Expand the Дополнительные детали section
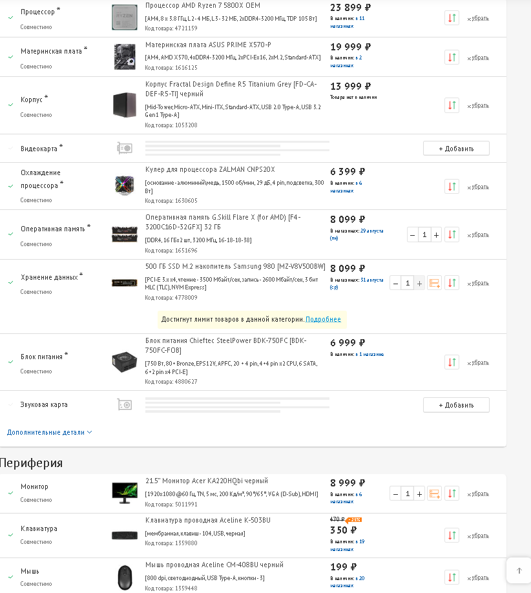Image resolution: width=531 pixels, height=593 pixels. [x=49, y=432]
